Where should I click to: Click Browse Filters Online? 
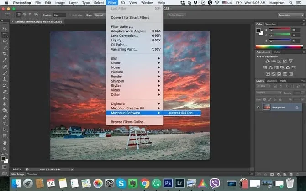pos(128,122)
